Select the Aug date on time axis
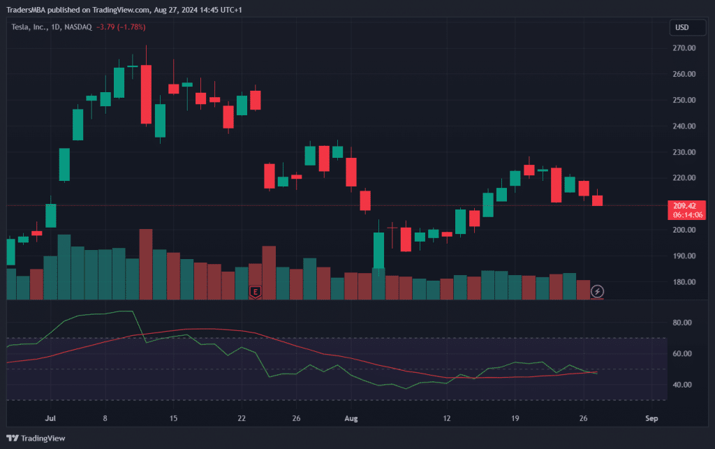 351,419
